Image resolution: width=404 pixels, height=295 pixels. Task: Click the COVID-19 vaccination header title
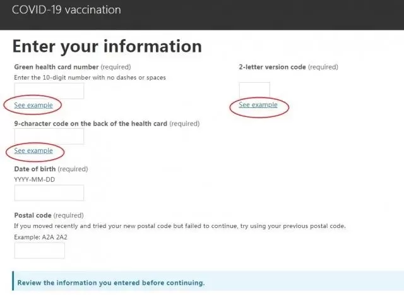(x=66, y=10)
